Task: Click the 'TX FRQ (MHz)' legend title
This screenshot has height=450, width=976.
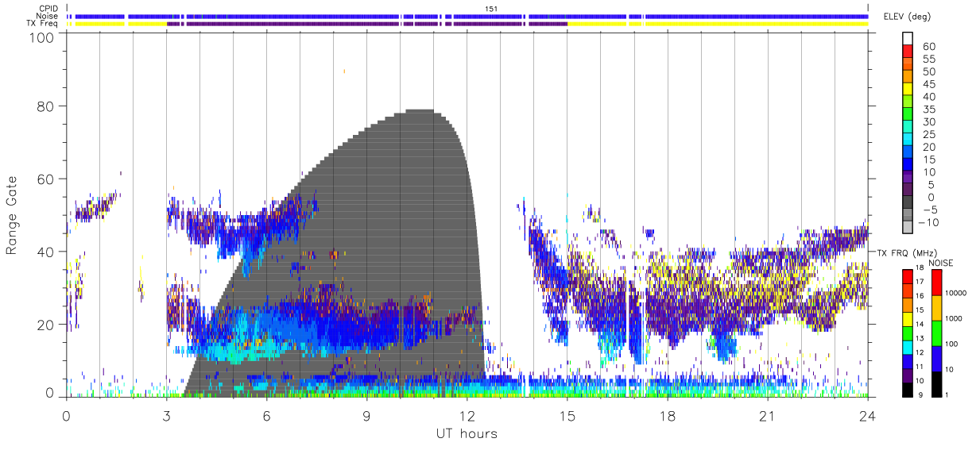Action: (907, 252)
